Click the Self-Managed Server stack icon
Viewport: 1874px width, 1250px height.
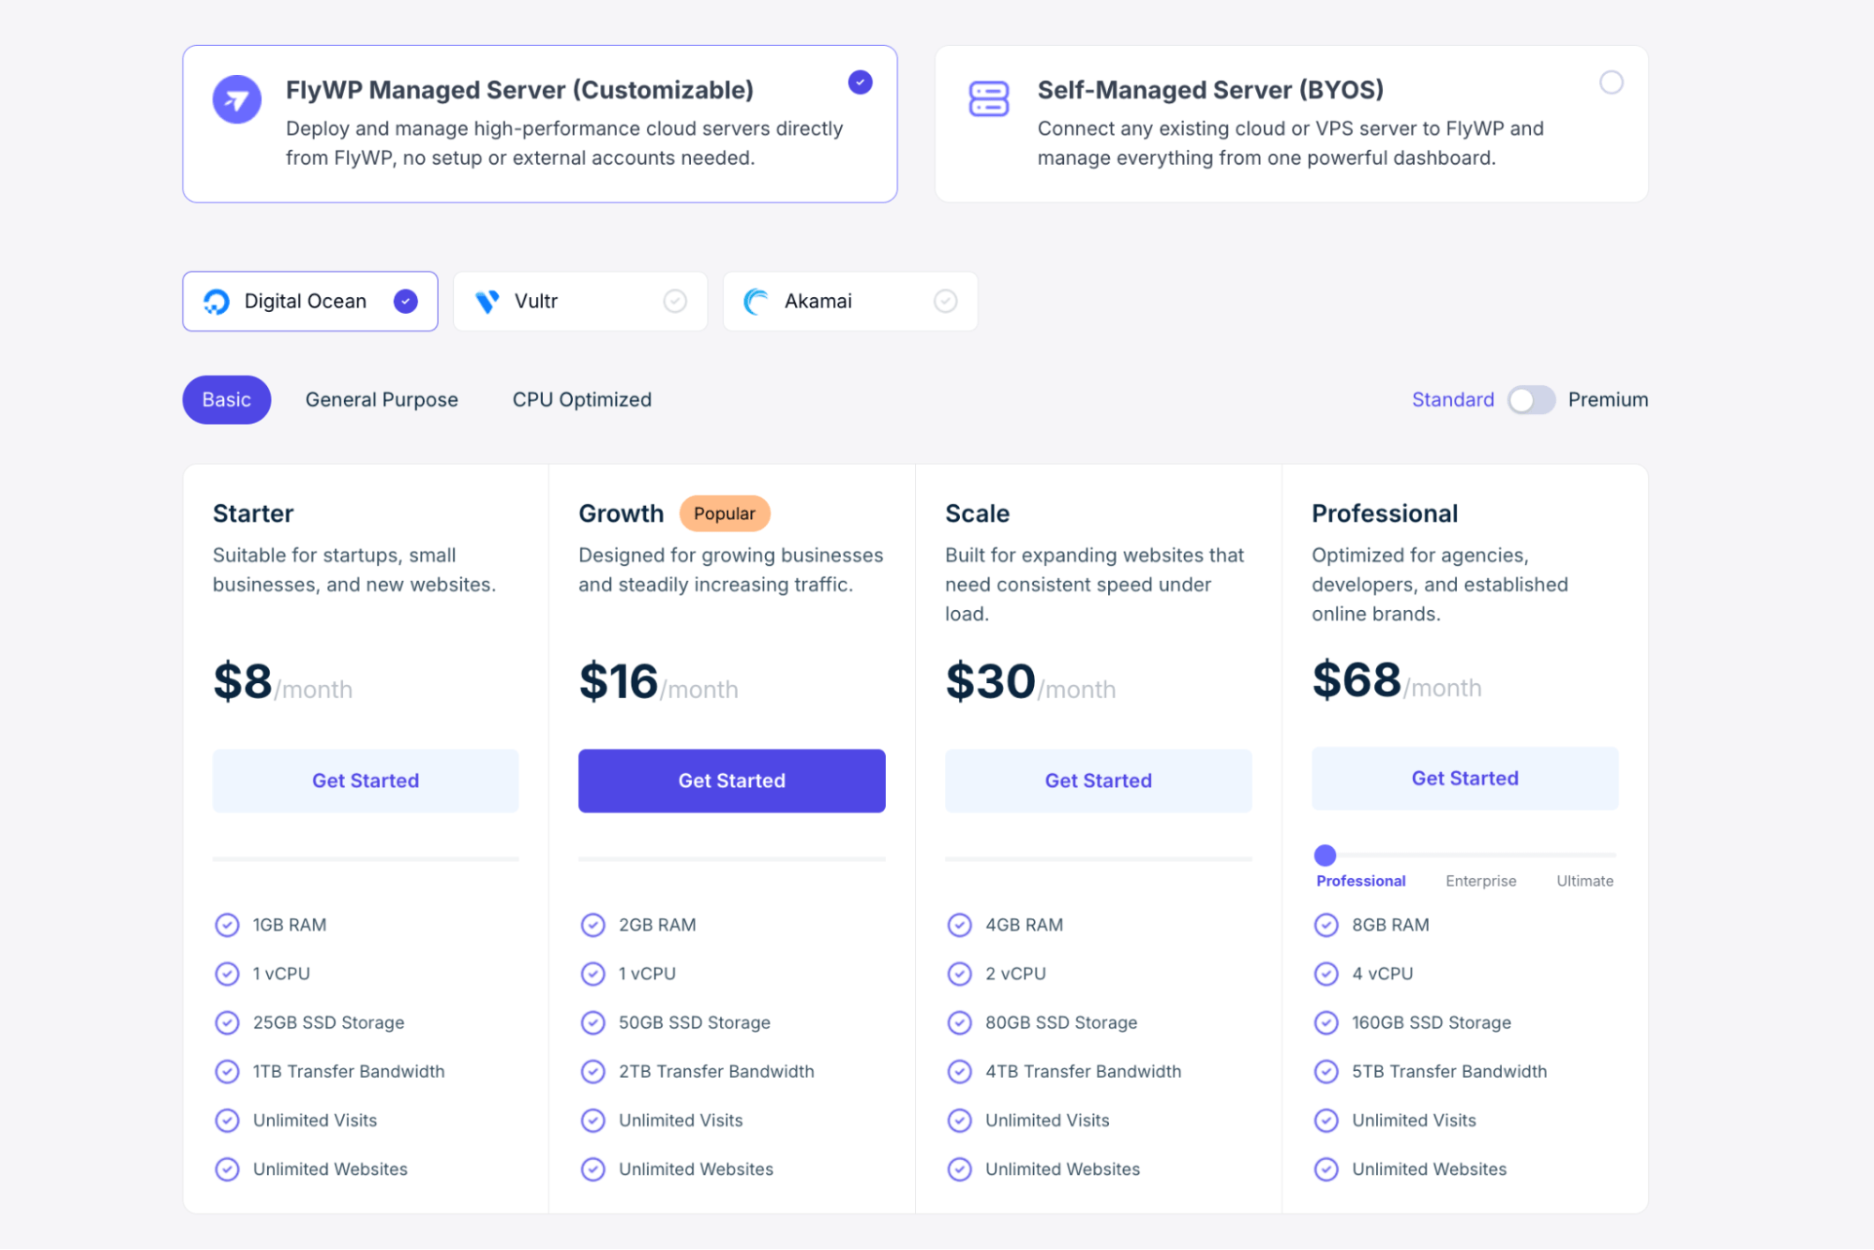point(988,98)
